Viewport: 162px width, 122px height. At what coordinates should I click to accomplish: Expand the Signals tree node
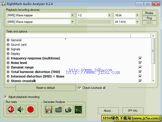tap(8, 49)
